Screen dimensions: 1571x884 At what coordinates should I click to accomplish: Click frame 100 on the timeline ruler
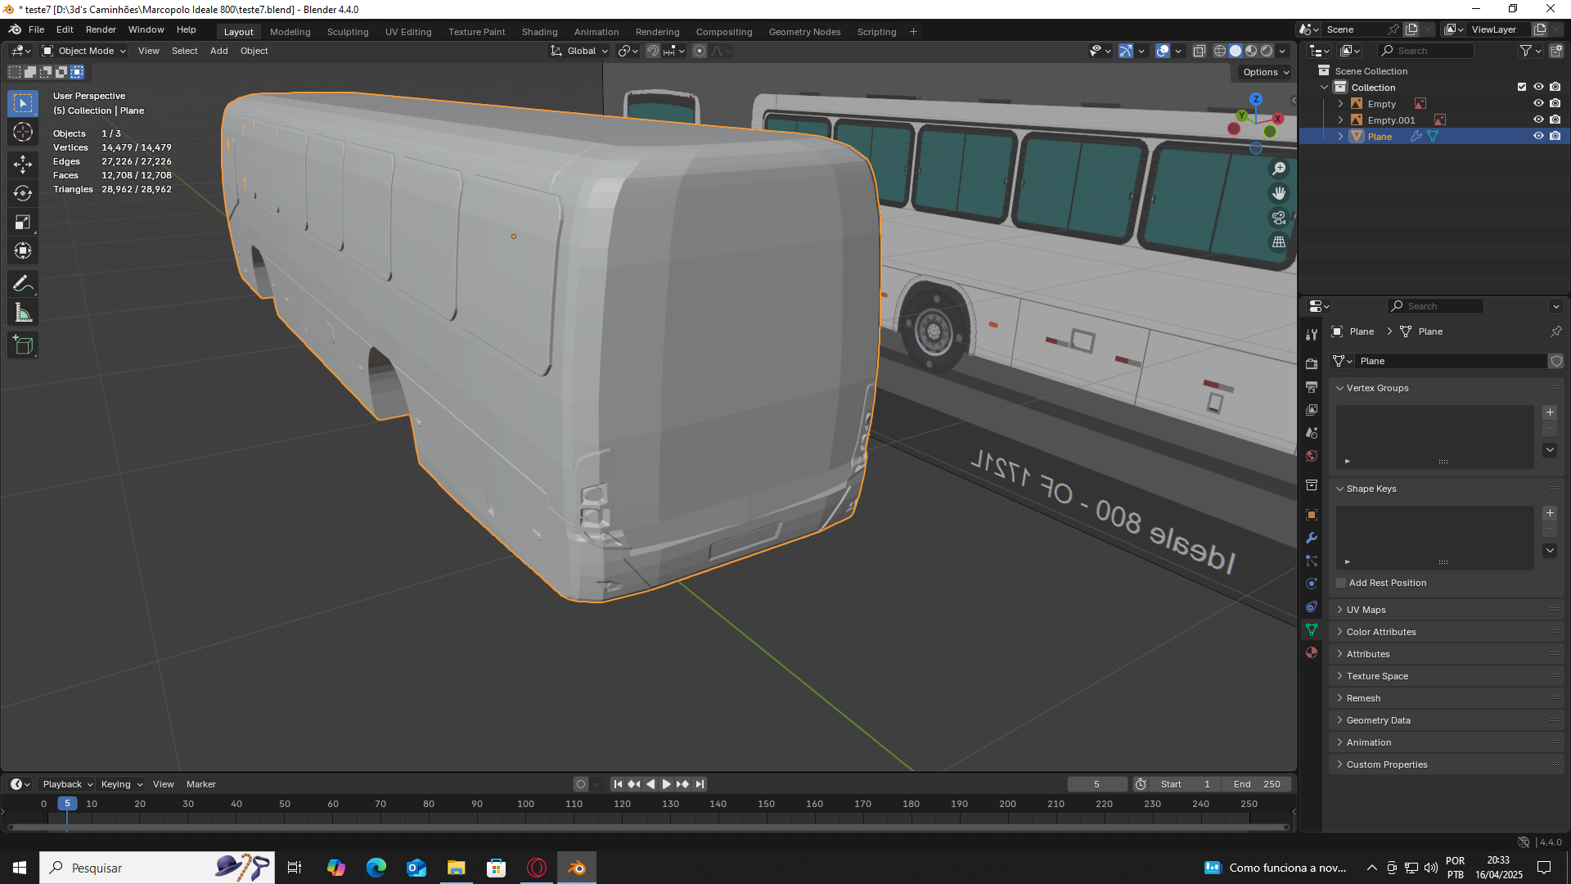(525, 804)
